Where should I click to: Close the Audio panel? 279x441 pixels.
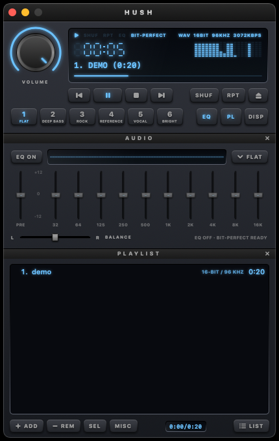(x=267, y=138)
